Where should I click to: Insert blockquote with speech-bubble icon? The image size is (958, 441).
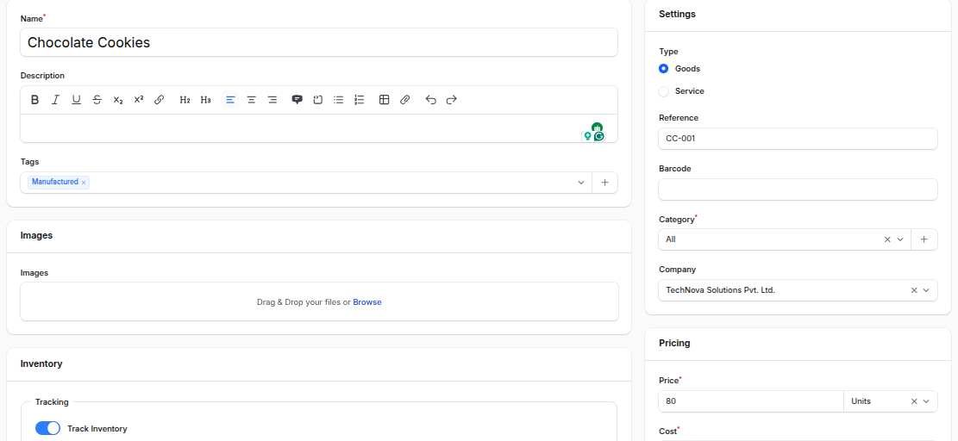297,99
